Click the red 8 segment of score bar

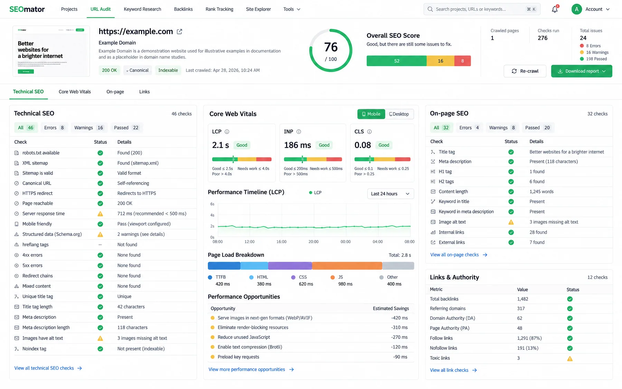tap(462, 61)
